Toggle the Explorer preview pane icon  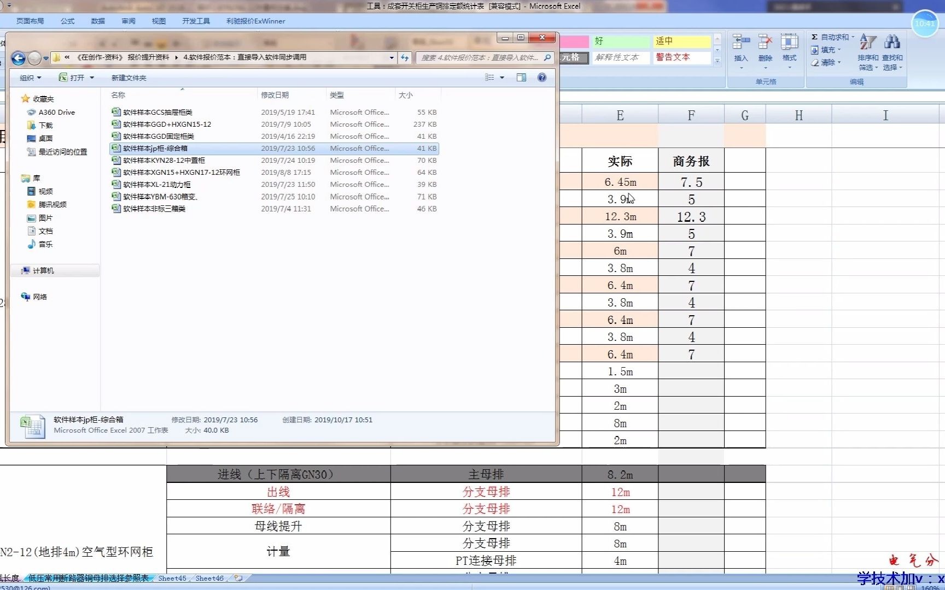521,78
